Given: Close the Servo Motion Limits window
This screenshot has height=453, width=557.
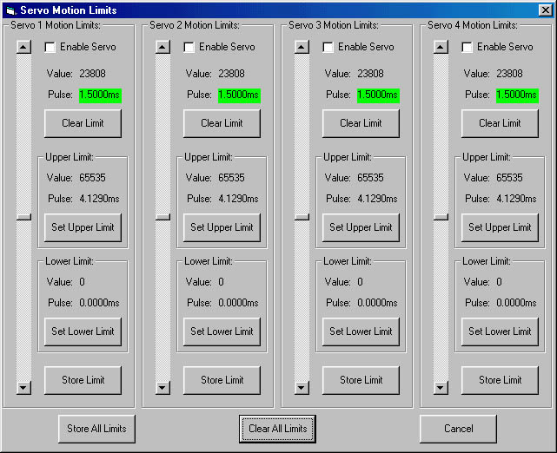Looking at the screenshot, I should coord(545,10).
